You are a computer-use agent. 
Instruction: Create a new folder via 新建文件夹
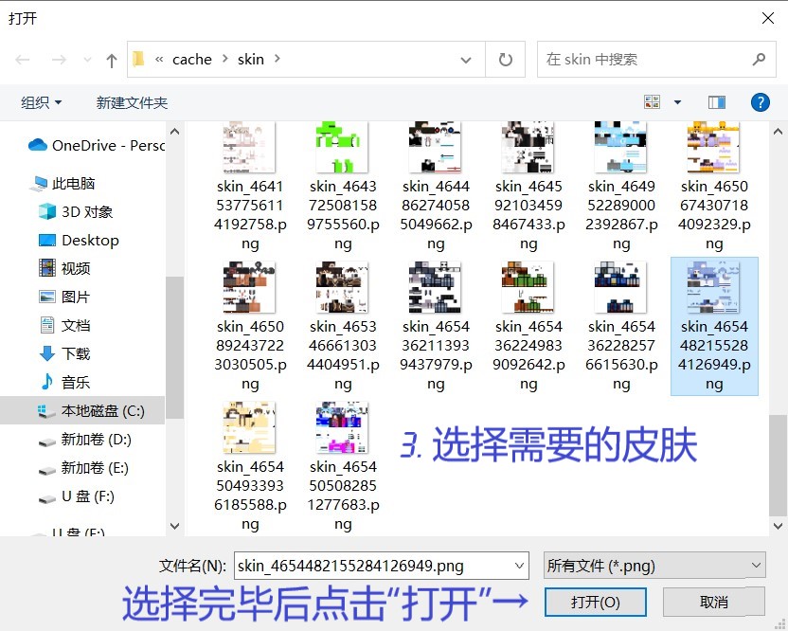tap(132, 102)
